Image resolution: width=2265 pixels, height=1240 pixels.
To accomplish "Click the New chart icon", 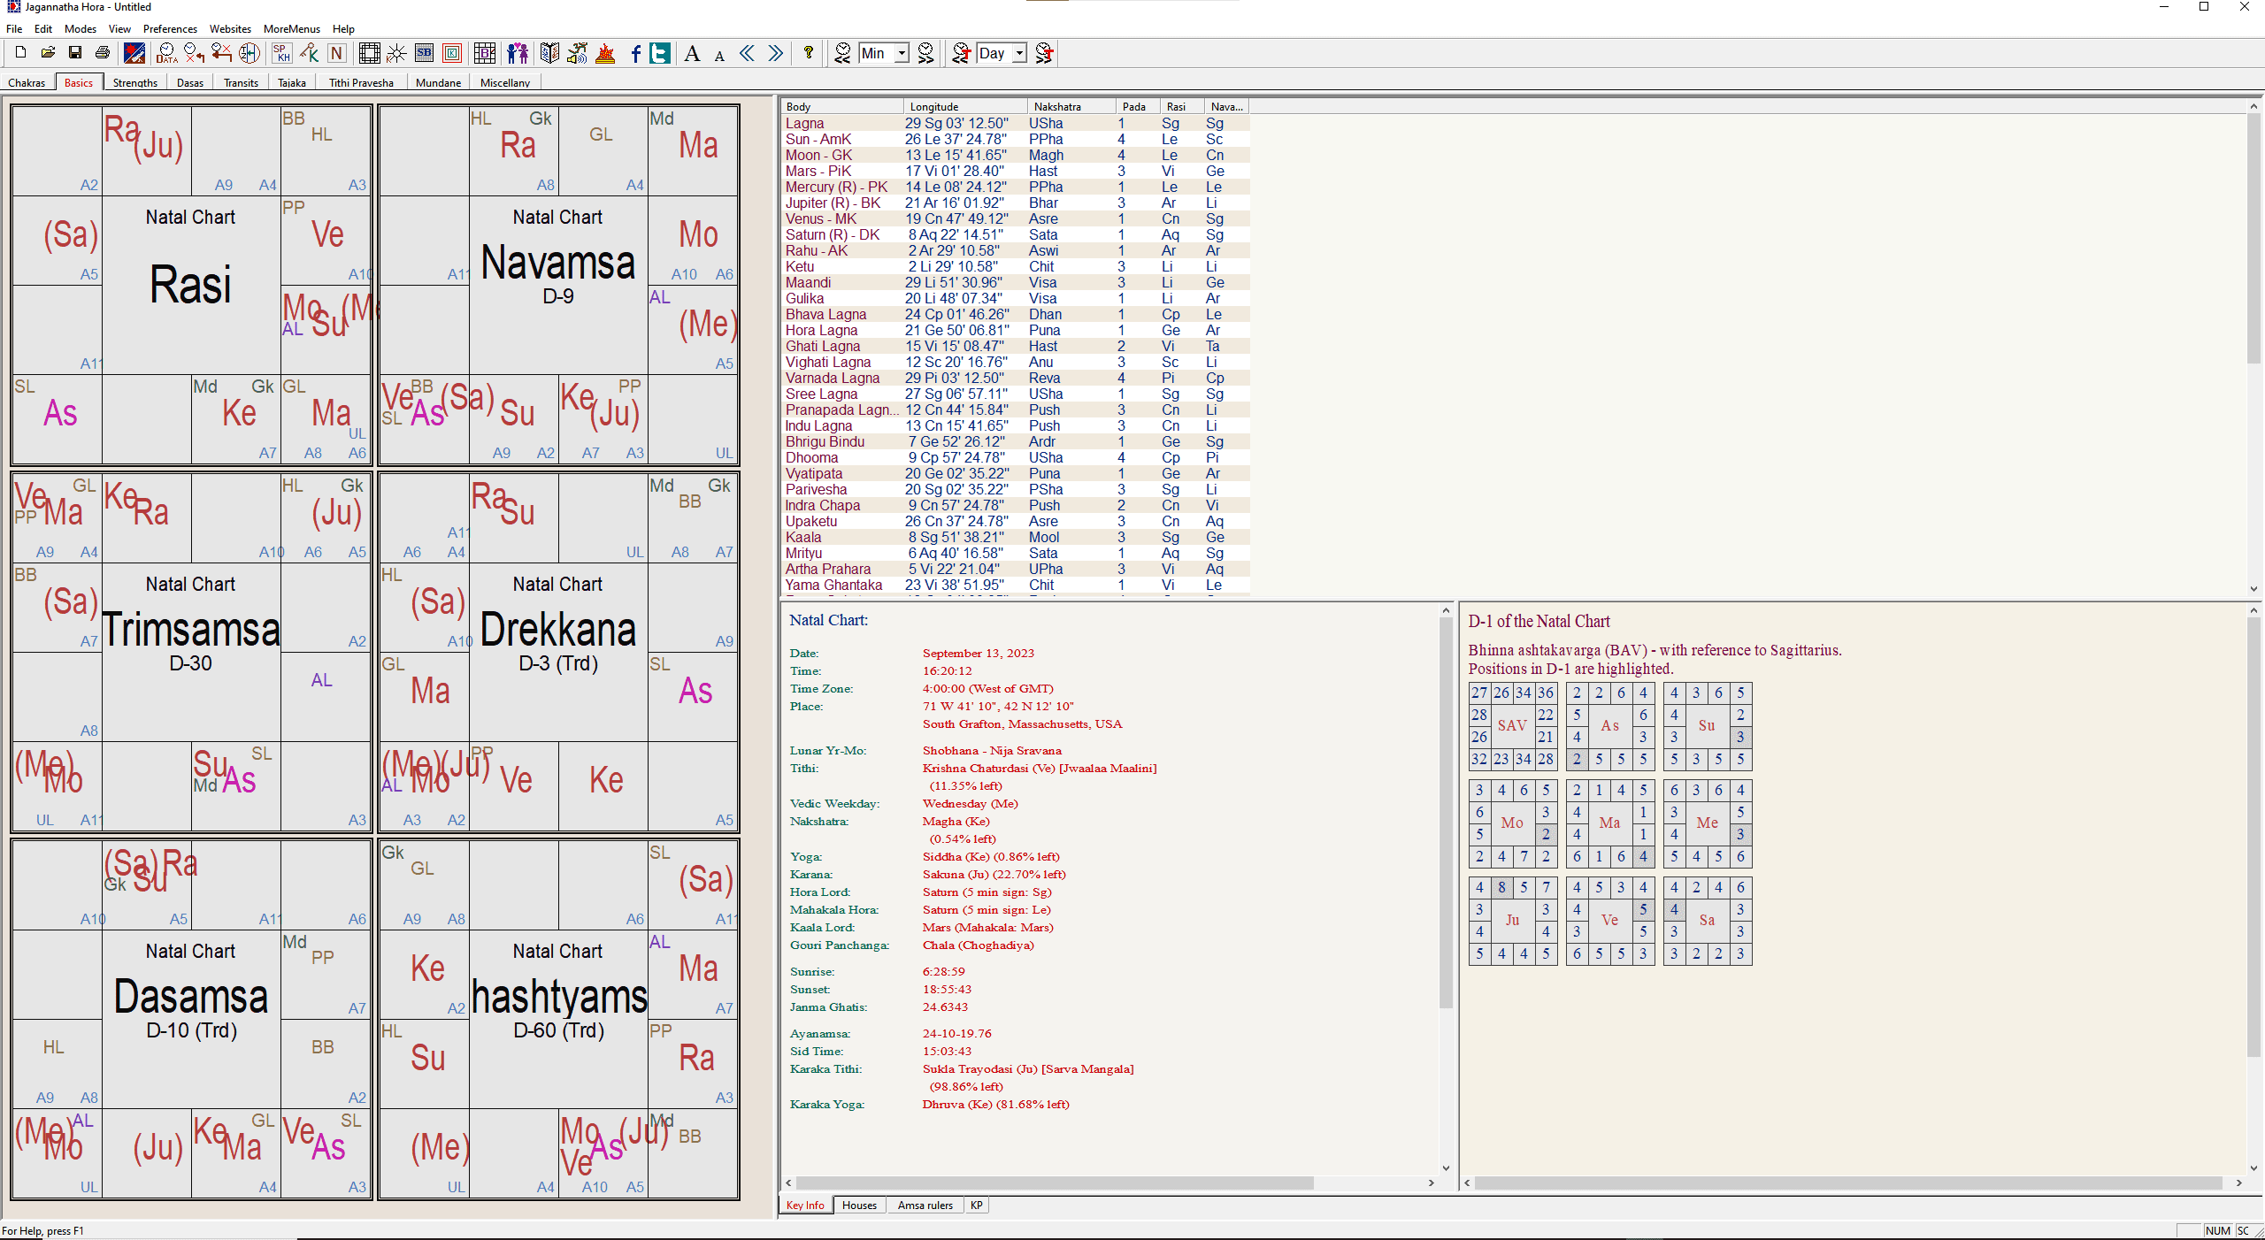I will pyautogui.click(x=20, y=53).
